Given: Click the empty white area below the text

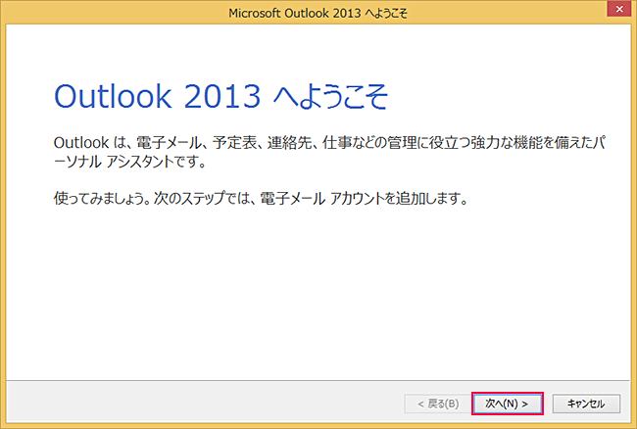Looking at the screenshot, I should tap(318, 294).
